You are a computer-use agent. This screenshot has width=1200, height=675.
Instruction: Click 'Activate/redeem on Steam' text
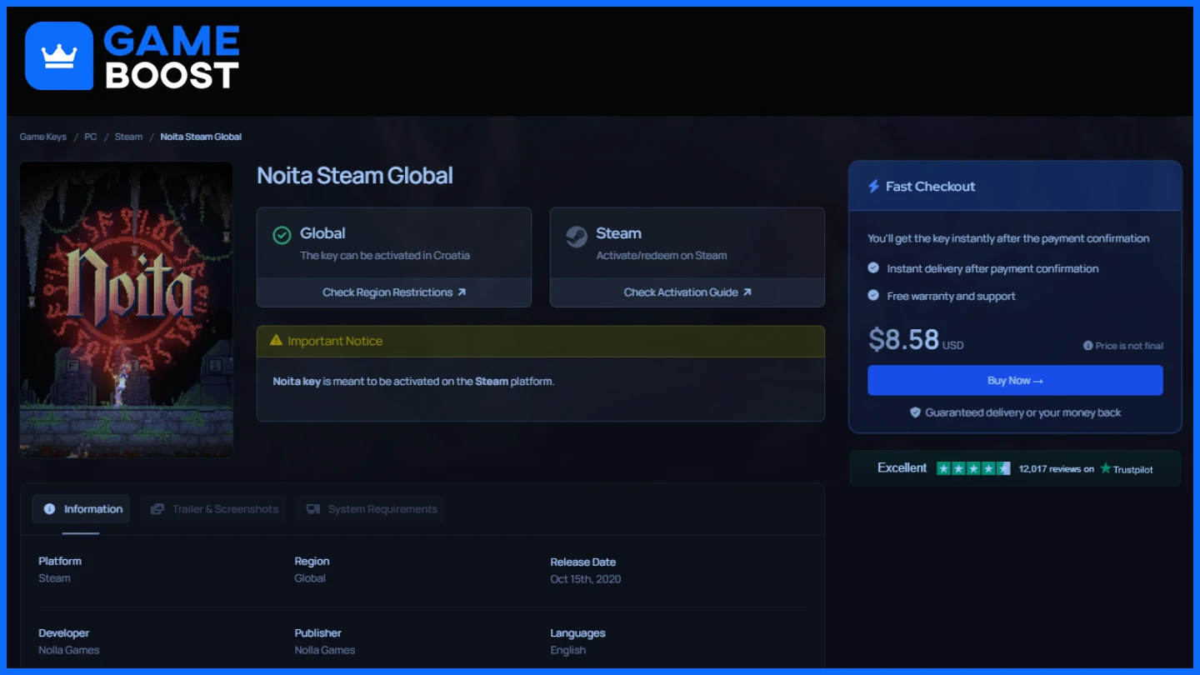click(662, 256)
